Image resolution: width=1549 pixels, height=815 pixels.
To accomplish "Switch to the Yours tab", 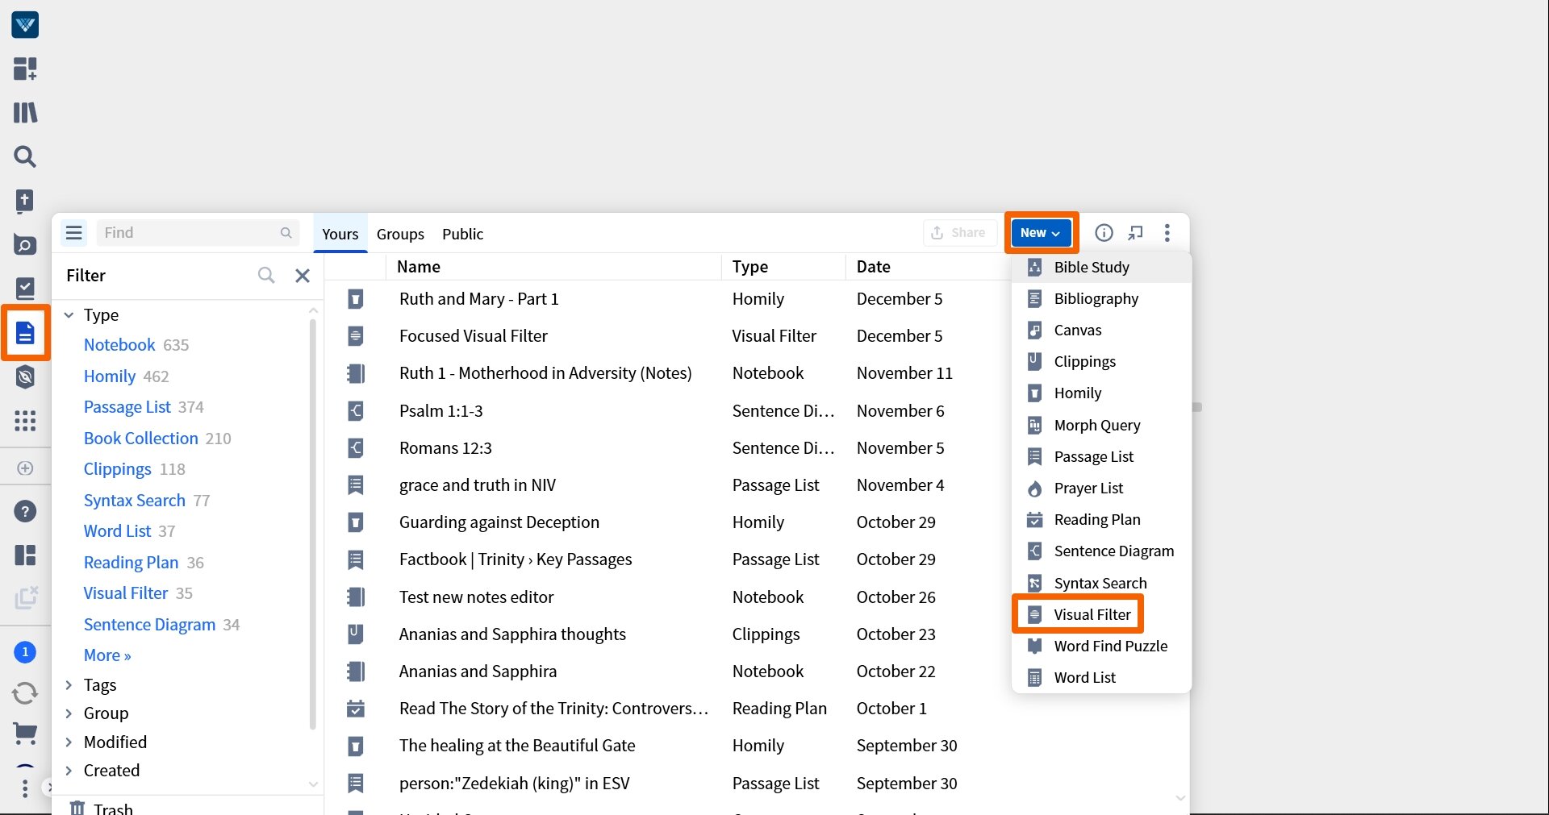I will 340,234.
